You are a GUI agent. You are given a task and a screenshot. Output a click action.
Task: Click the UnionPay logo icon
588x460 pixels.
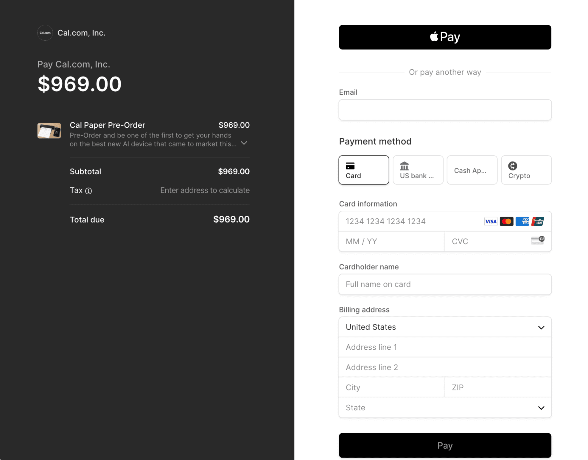pyautogui.click(x=538, y=221)
